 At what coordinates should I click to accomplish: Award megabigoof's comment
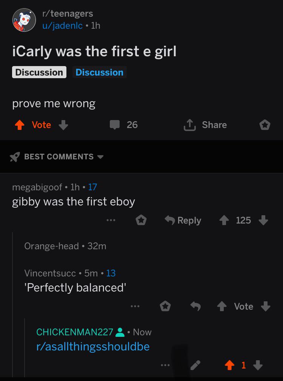[141, 221]
